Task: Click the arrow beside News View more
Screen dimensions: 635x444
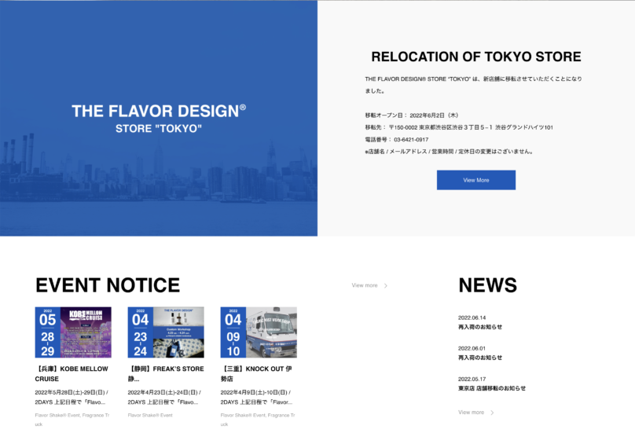Action: [492, 413]
